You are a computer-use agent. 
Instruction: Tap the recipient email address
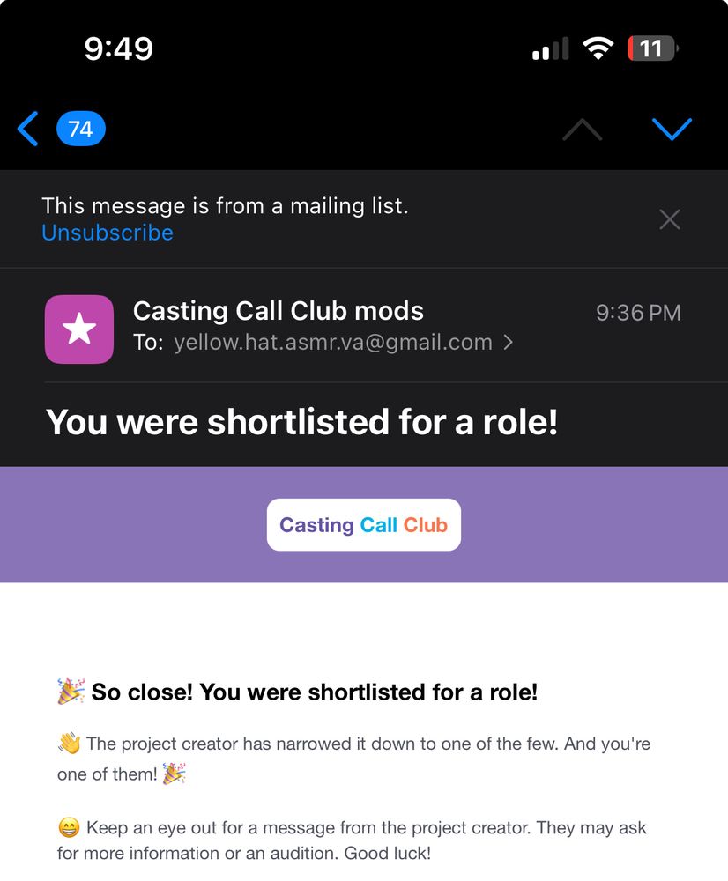point(333,343)
